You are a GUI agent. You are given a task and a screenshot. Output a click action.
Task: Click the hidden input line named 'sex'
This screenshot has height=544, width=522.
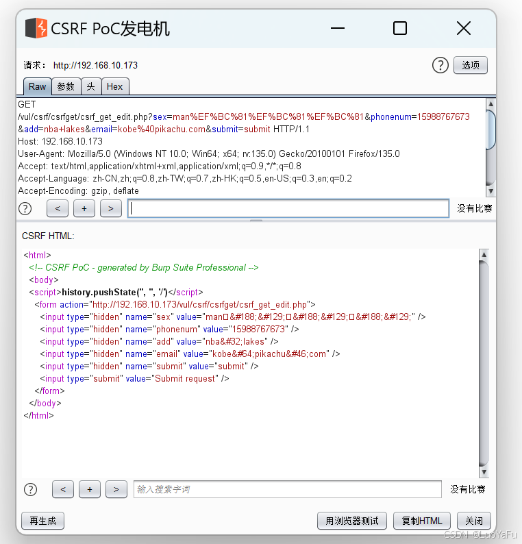(x=233, y=317)
